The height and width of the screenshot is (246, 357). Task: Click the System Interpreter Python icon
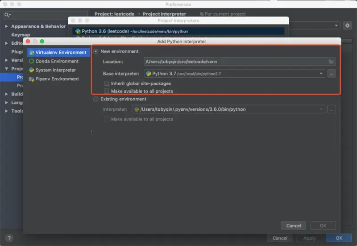[31, 70]
